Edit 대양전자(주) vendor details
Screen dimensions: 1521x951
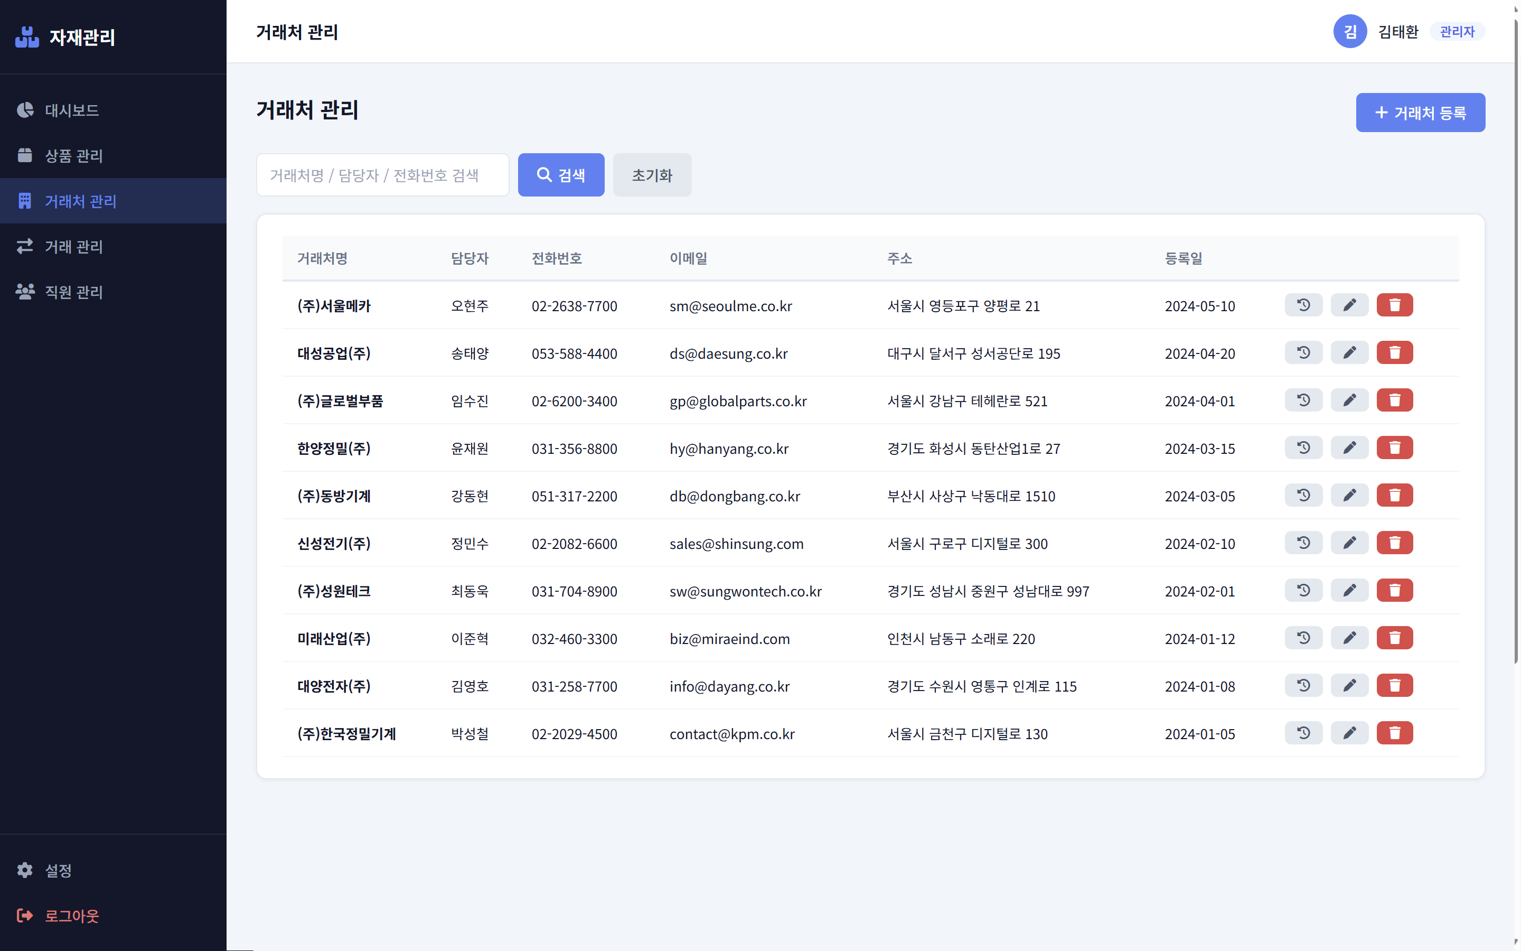pyautogui.click(x=1349, y=686)
